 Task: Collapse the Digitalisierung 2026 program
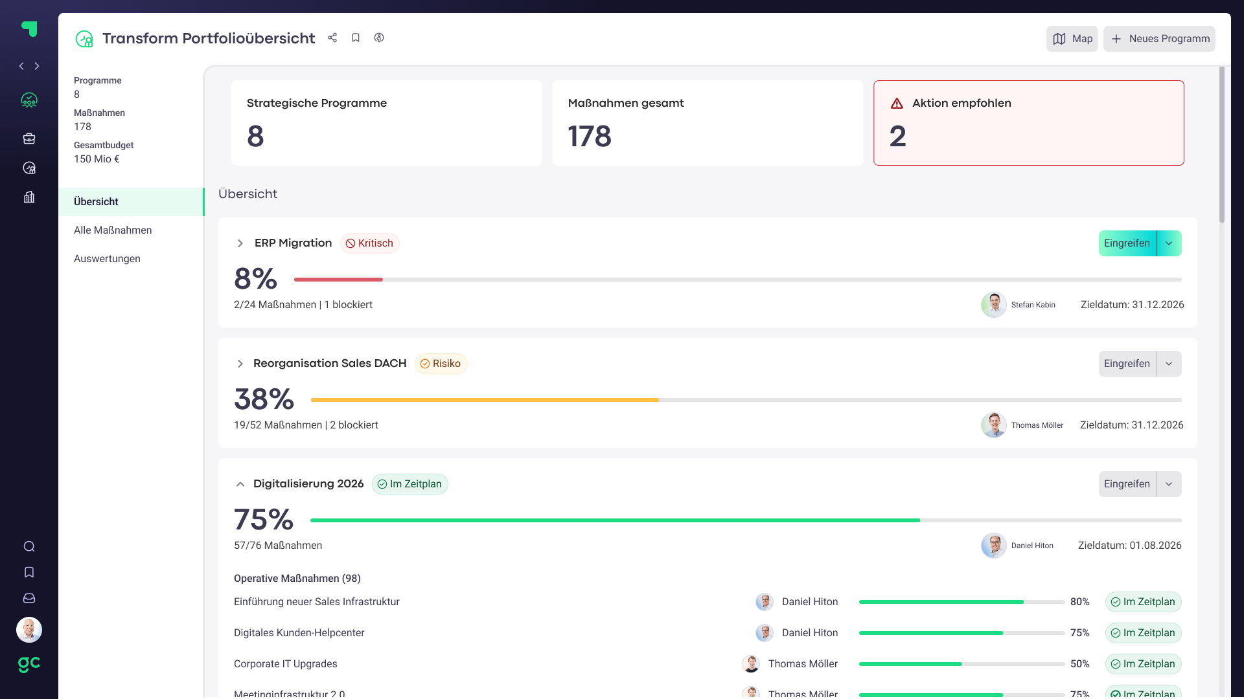pyautogui.click(x=240, y=484)
